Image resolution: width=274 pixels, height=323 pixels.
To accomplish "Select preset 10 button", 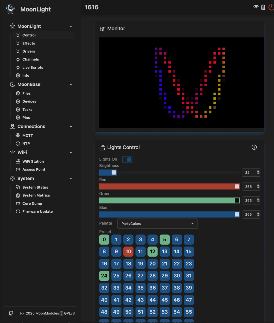I will click(x=128, y=252).
